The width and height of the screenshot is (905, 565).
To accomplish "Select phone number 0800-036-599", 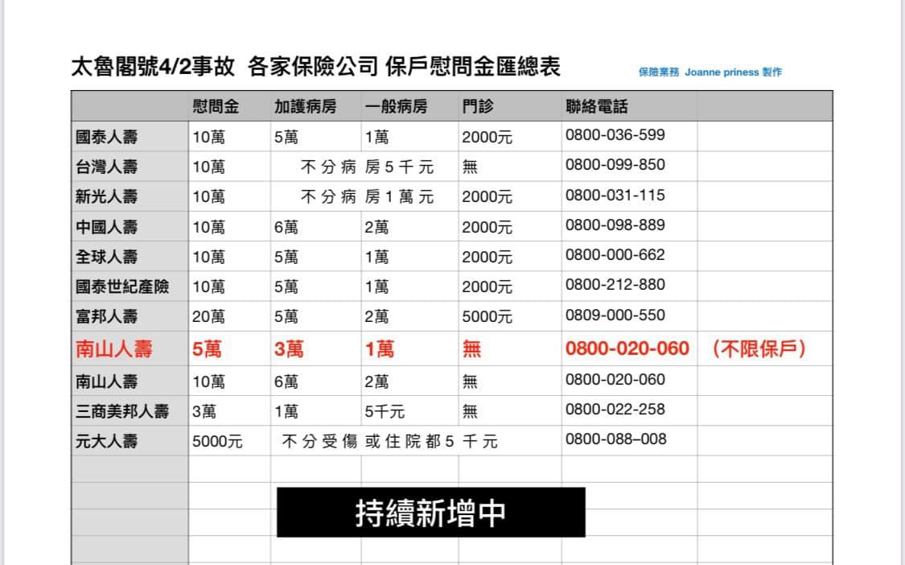I will 615,134.
